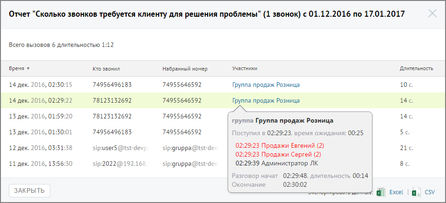Select the row dated 14 дек. 2016, 02:30:15
Viewport: 446px width, 203px height.
point(223,85)
